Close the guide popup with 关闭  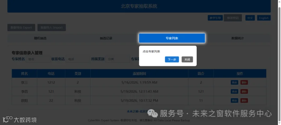pos(187,60)
